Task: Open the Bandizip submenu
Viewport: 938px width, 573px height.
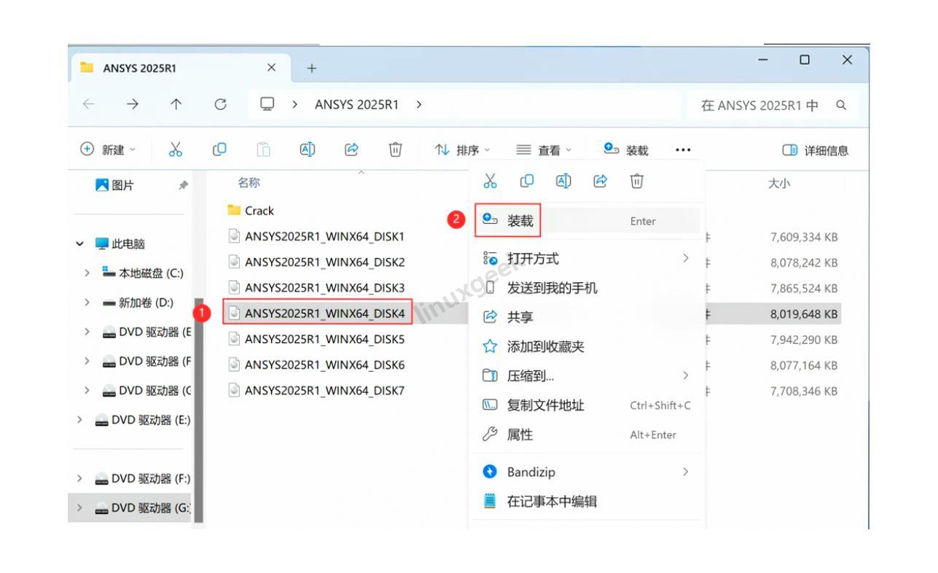Action: [587, 472]
